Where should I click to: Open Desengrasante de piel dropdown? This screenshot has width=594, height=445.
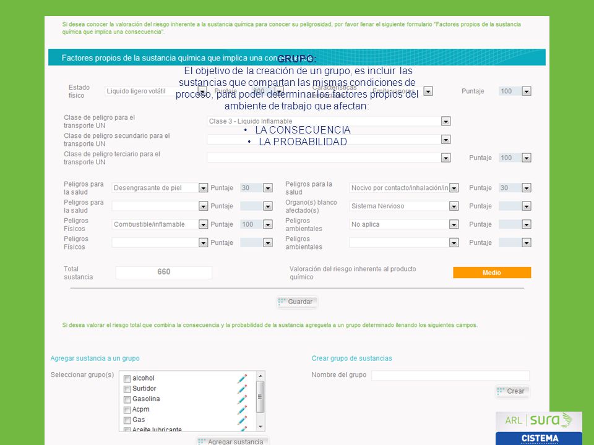tap(203, 188)
